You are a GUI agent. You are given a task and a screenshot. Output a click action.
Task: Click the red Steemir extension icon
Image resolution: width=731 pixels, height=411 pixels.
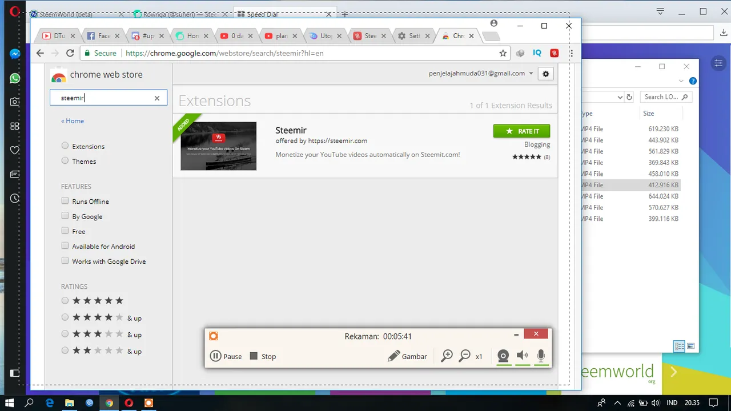pos(554,53)
